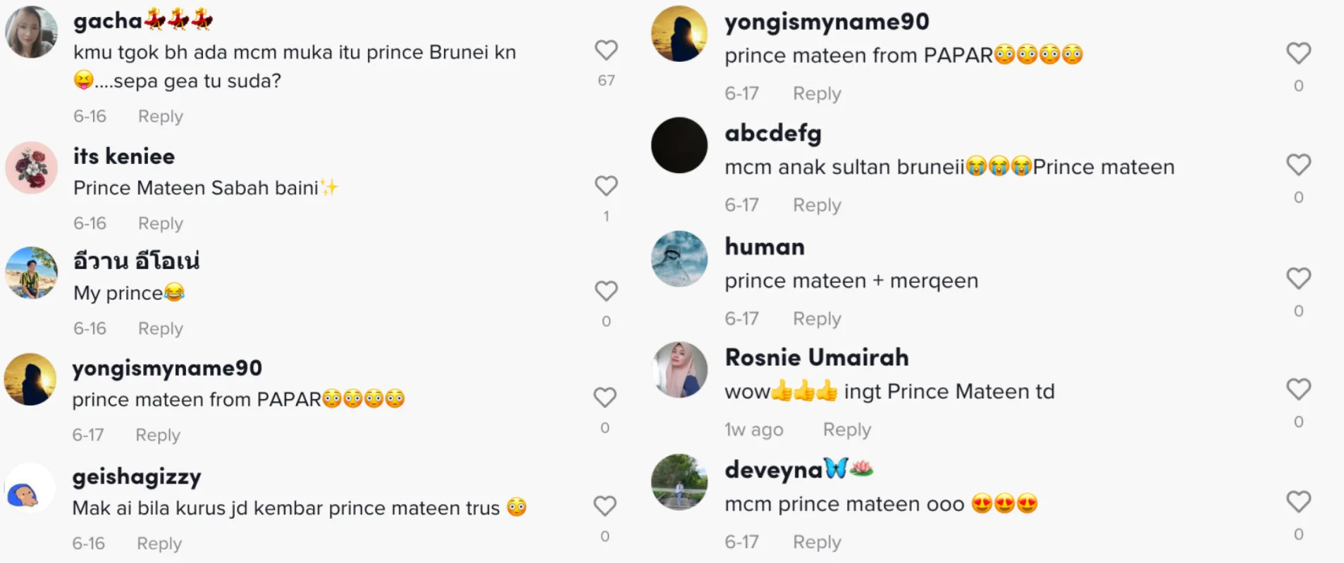Like Rosnie Umairah's wow comment

1298,390
